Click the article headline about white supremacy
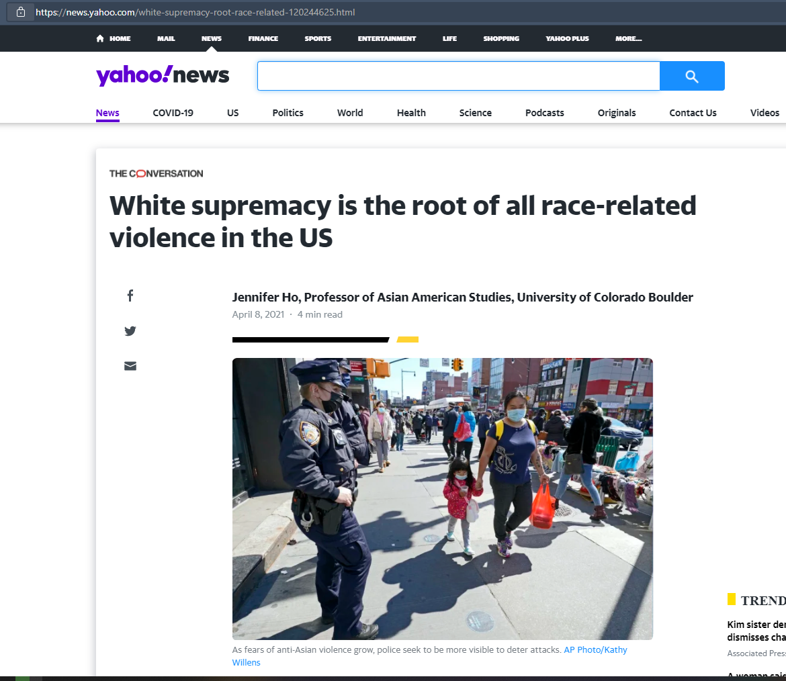This screenshot has height=681, width=786. point(403,222)
